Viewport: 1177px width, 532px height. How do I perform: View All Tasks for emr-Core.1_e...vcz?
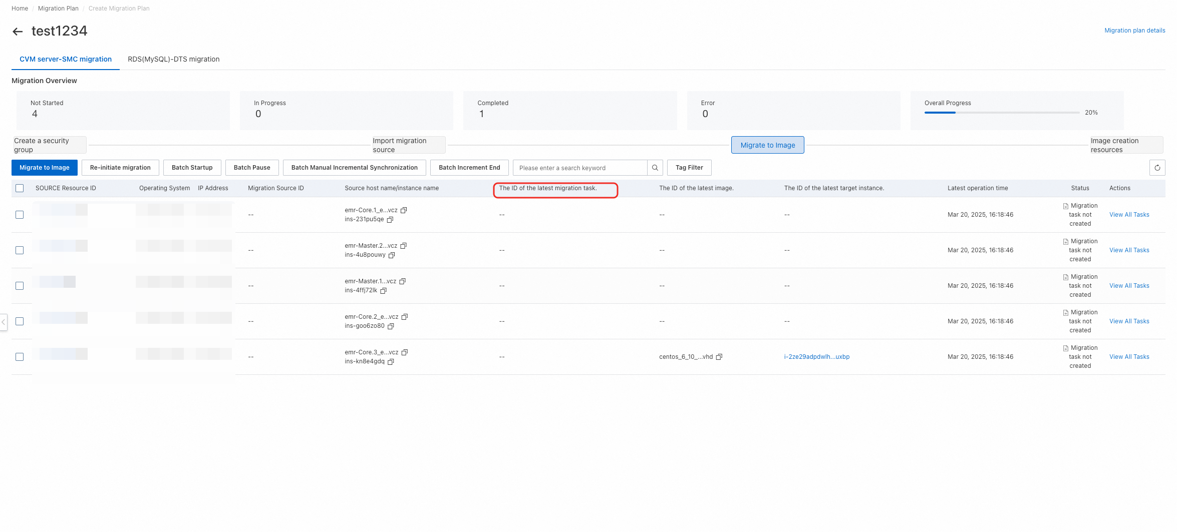pyautogui.click(x=1129, y=215)
